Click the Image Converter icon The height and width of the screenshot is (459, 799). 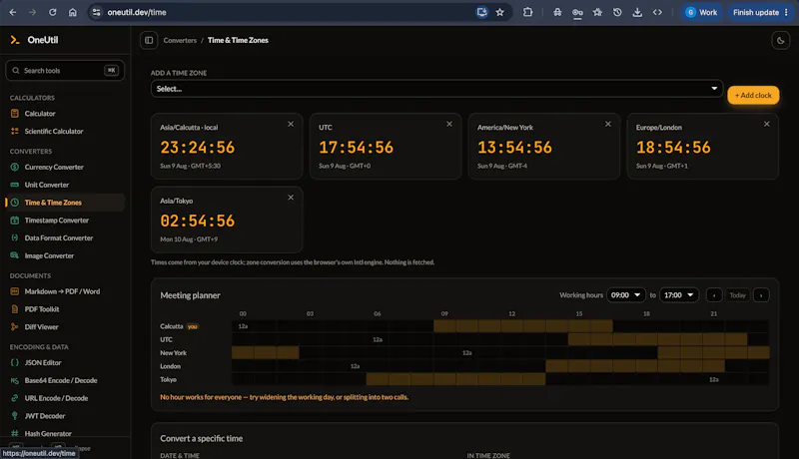point(15,255)
